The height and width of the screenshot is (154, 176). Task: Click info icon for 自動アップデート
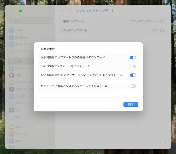coord(162,21)
